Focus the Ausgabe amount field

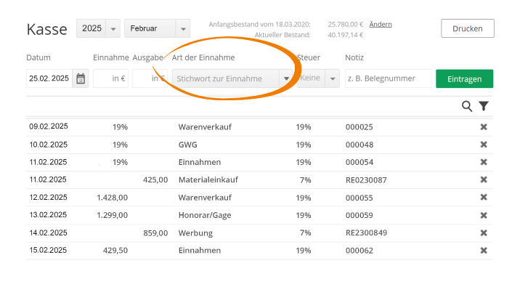point(150,78)
